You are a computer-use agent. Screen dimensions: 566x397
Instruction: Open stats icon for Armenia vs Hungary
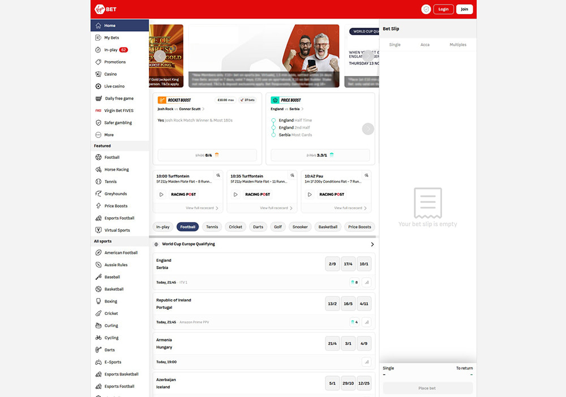pyautogui.click(x=366, y=362)
